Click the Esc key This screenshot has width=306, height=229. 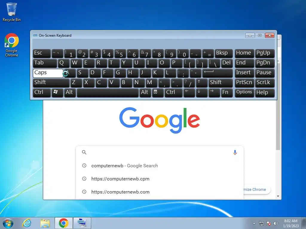(42, 54)
